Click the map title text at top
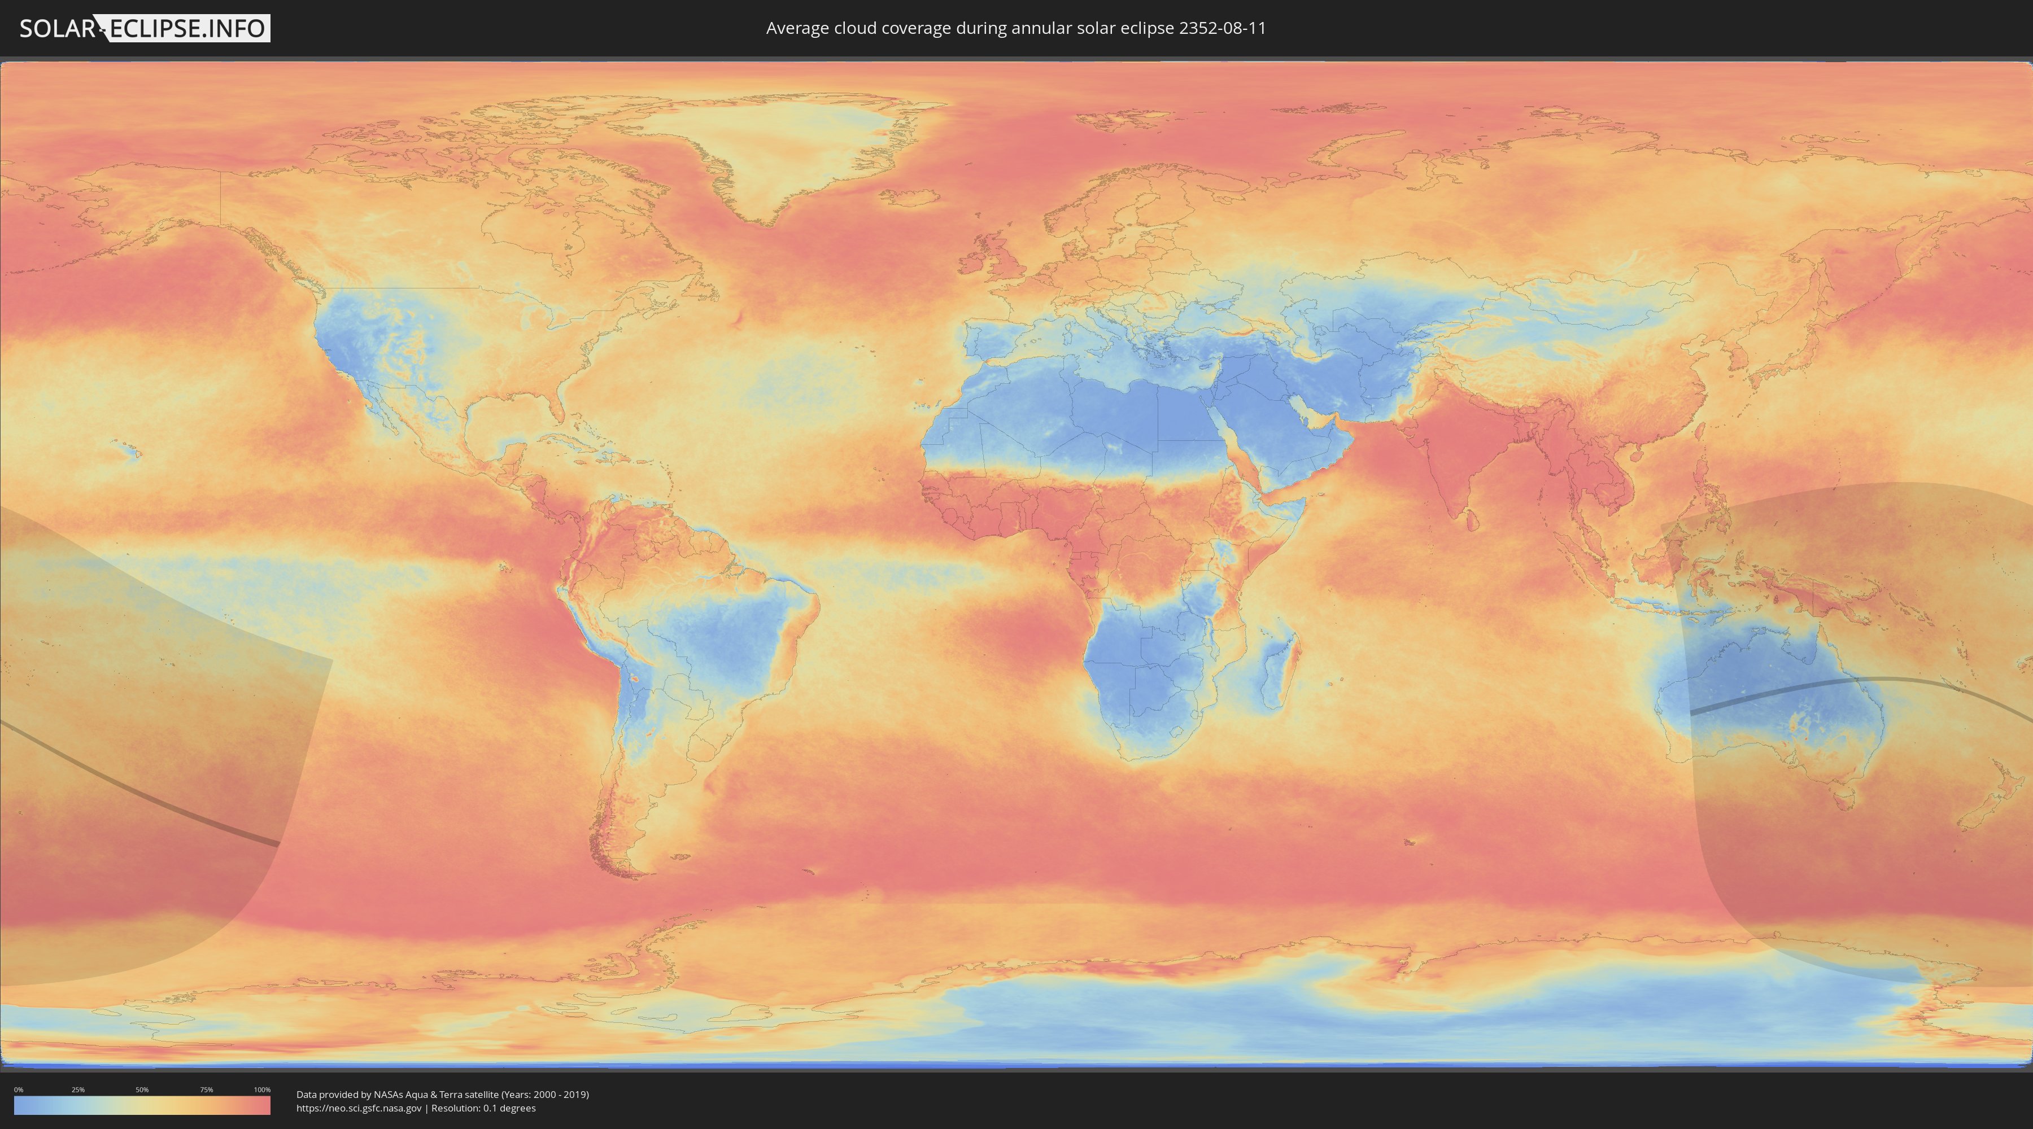 [x=1016, y=28]
